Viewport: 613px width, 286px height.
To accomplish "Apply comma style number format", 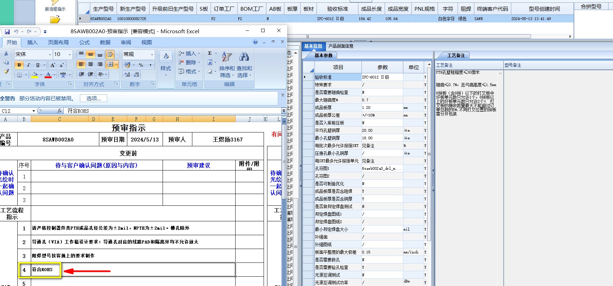I will click(x=150, y=65).
